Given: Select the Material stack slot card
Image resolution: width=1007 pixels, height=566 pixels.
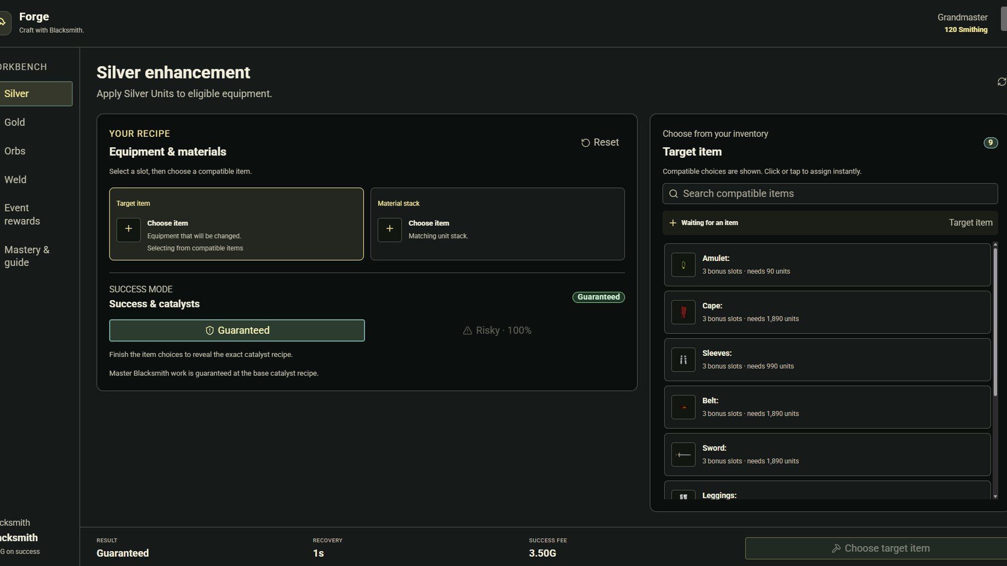Looking at the screenshot, I should (497, 224).
